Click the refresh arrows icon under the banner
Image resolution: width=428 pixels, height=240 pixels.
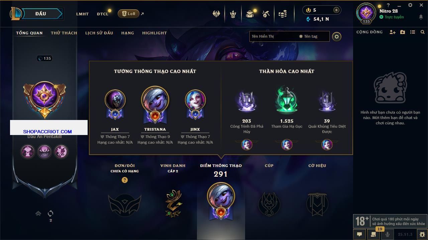[x=50, y=213]
